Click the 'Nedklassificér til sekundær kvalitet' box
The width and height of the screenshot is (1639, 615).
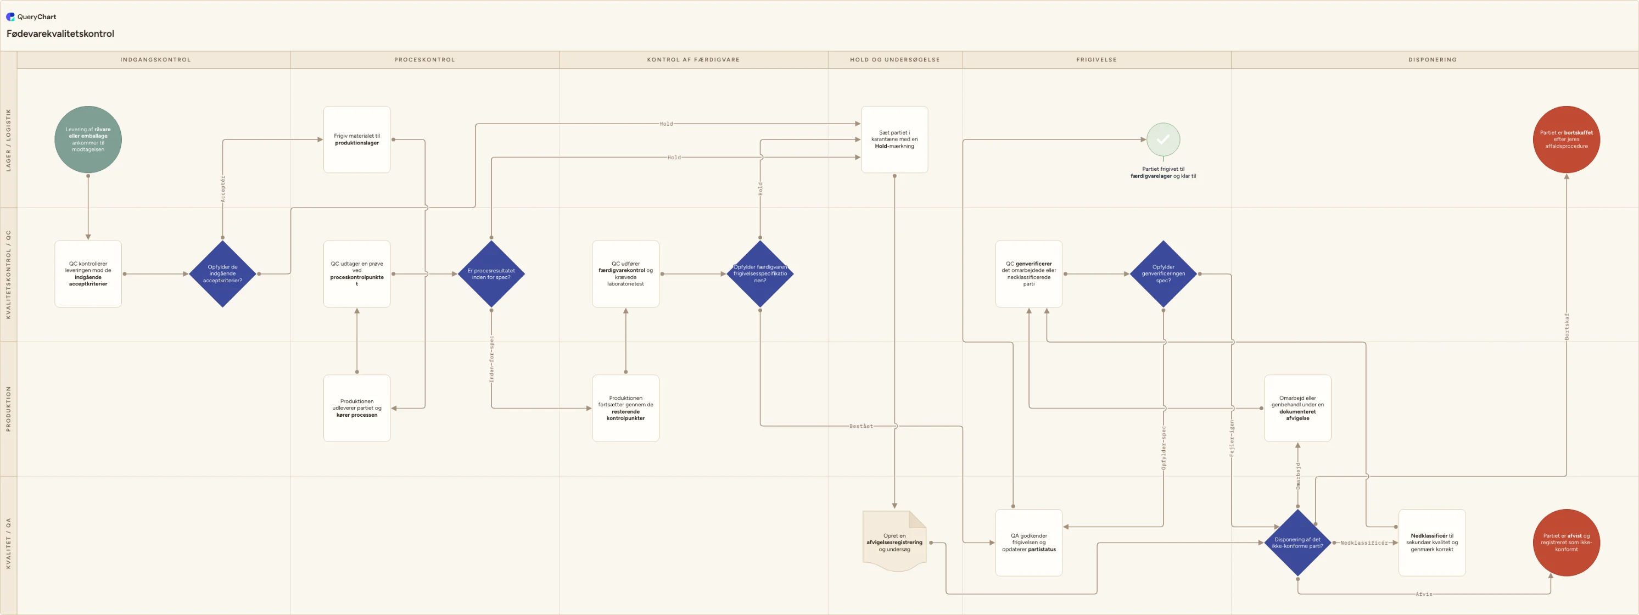(x=1431, y=543)
